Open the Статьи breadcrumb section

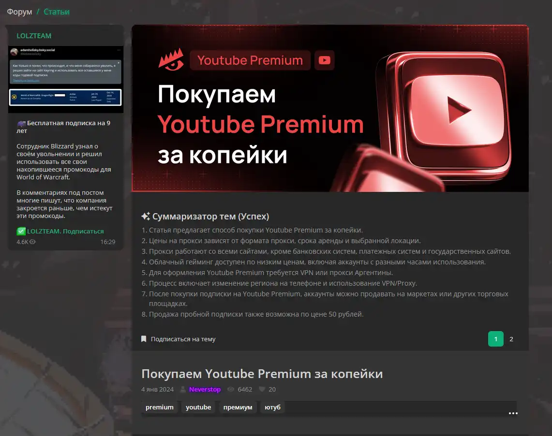tap(57, 12)
